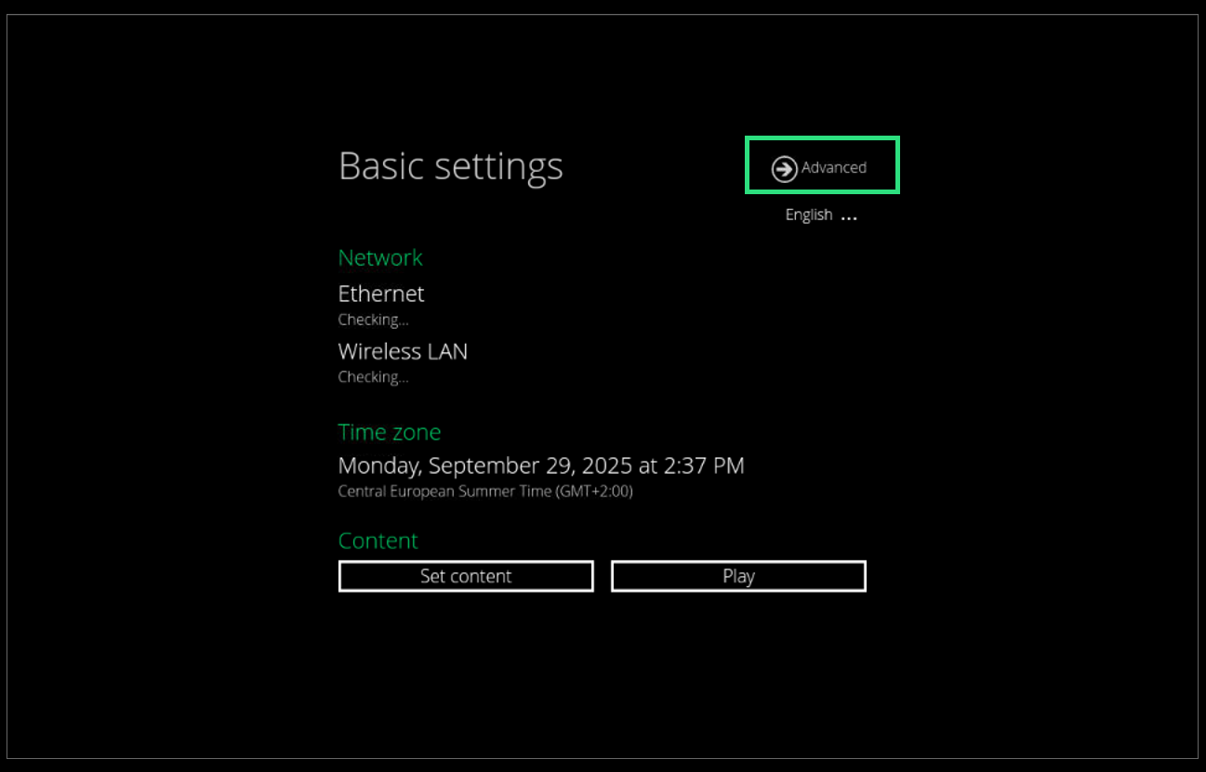Select the Central European Summer Time line
Viewport: 1206px width, 772px height.
click(444, 491)
